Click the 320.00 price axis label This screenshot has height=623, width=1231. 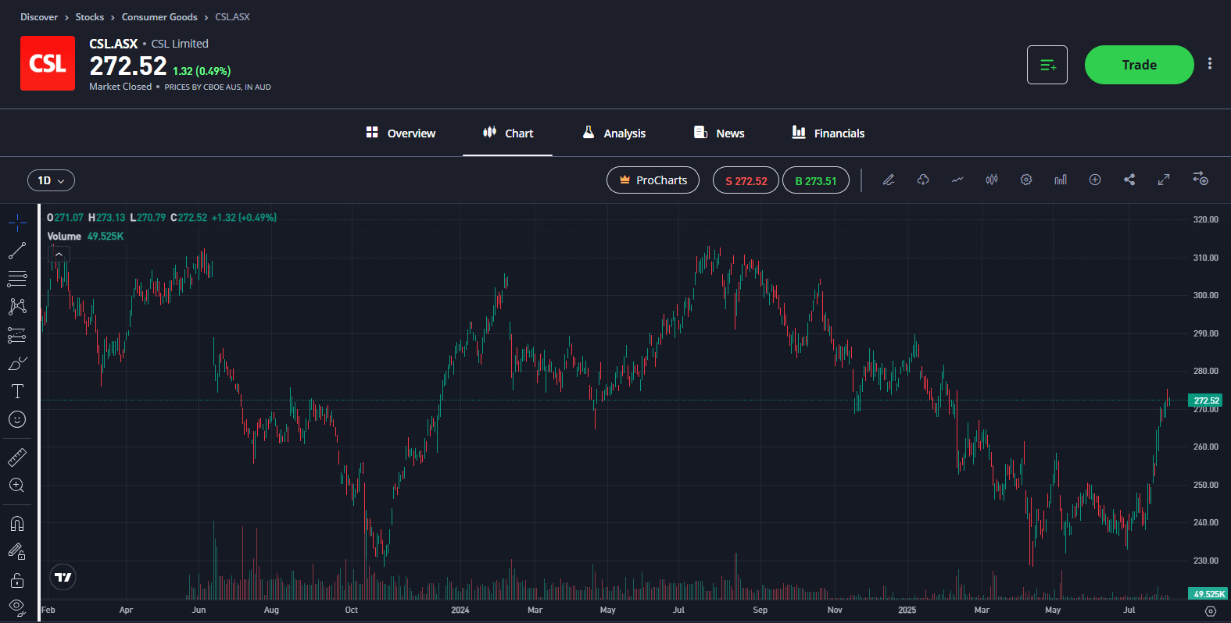[1205, 219]
